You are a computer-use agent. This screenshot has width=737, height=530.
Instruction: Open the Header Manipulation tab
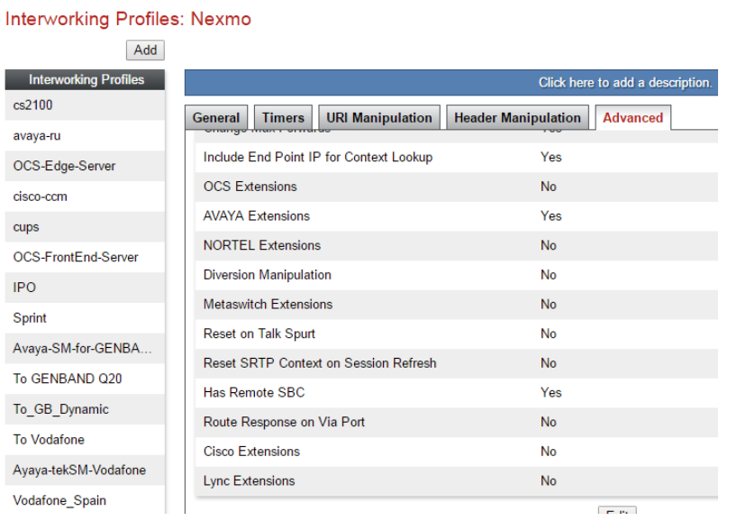pos(517,117)
